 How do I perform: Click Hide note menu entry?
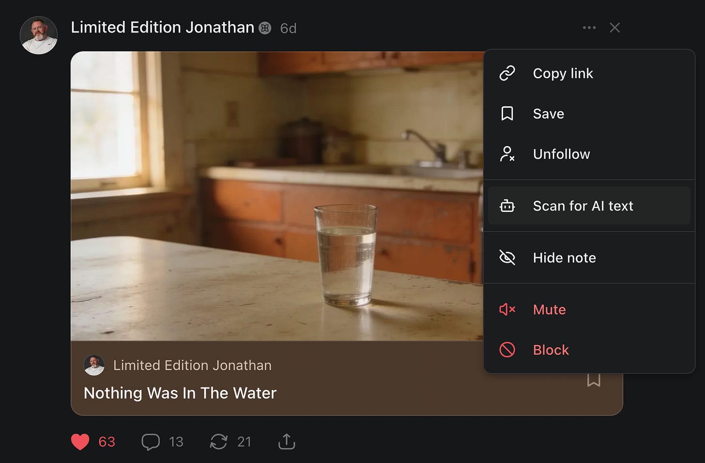[x=589, y=257]
